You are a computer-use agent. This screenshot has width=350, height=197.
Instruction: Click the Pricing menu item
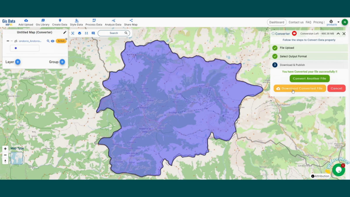pos(318,22)
